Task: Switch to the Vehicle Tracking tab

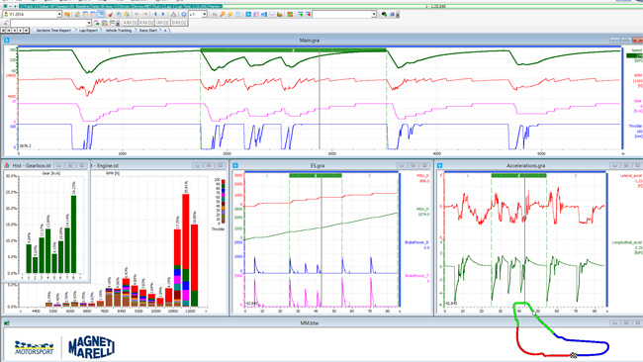Action: coord(118,31)
